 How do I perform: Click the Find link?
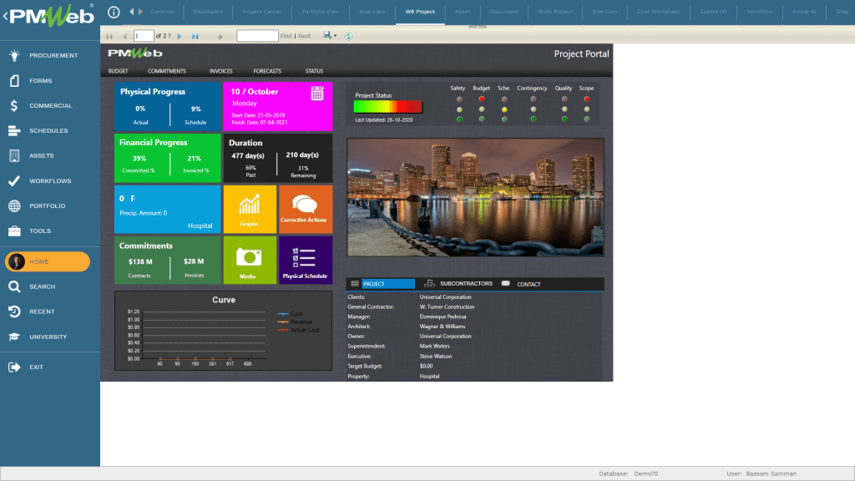(286, 36)
